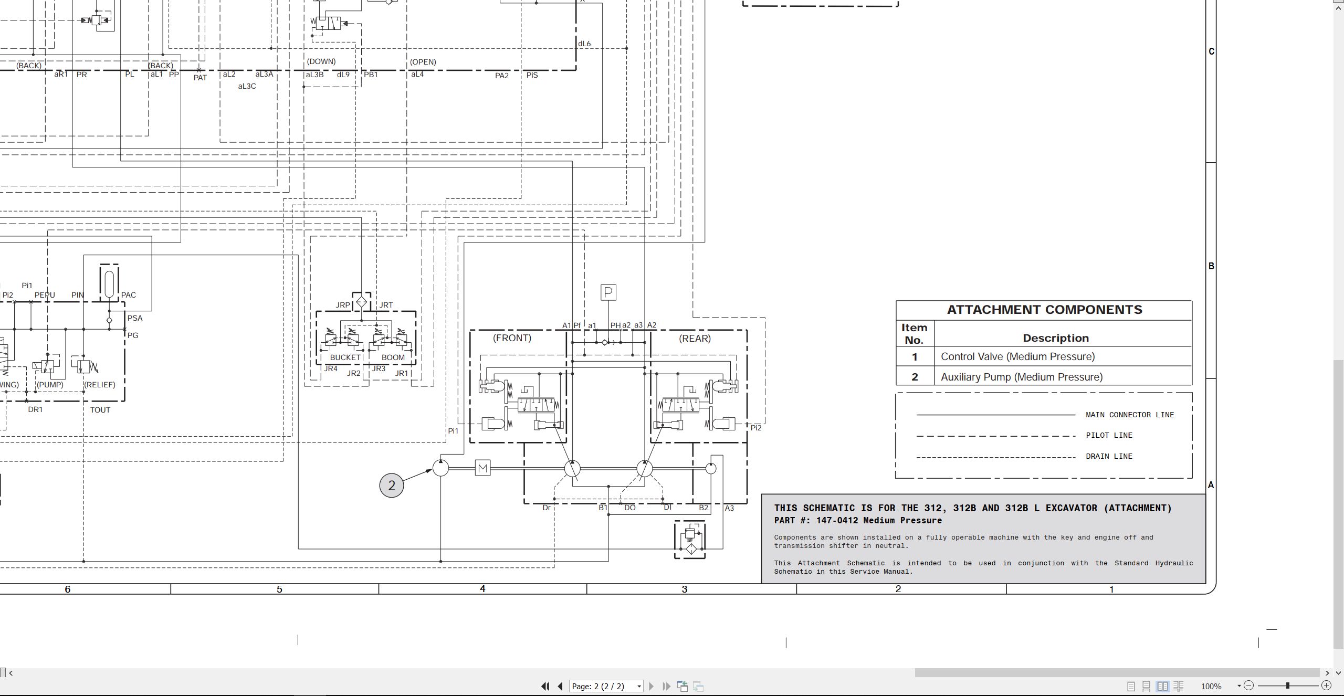Click the ATTACHMENT COMPONENTS table title
1344x696 pixels.
coord(1045,310)
